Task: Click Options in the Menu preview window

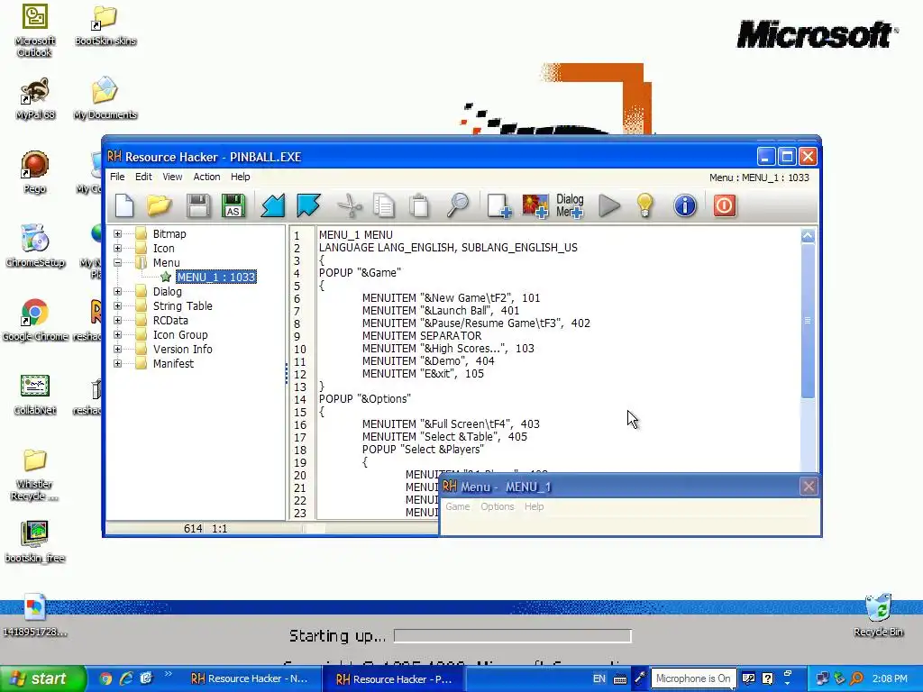Action: click(497, 506)
